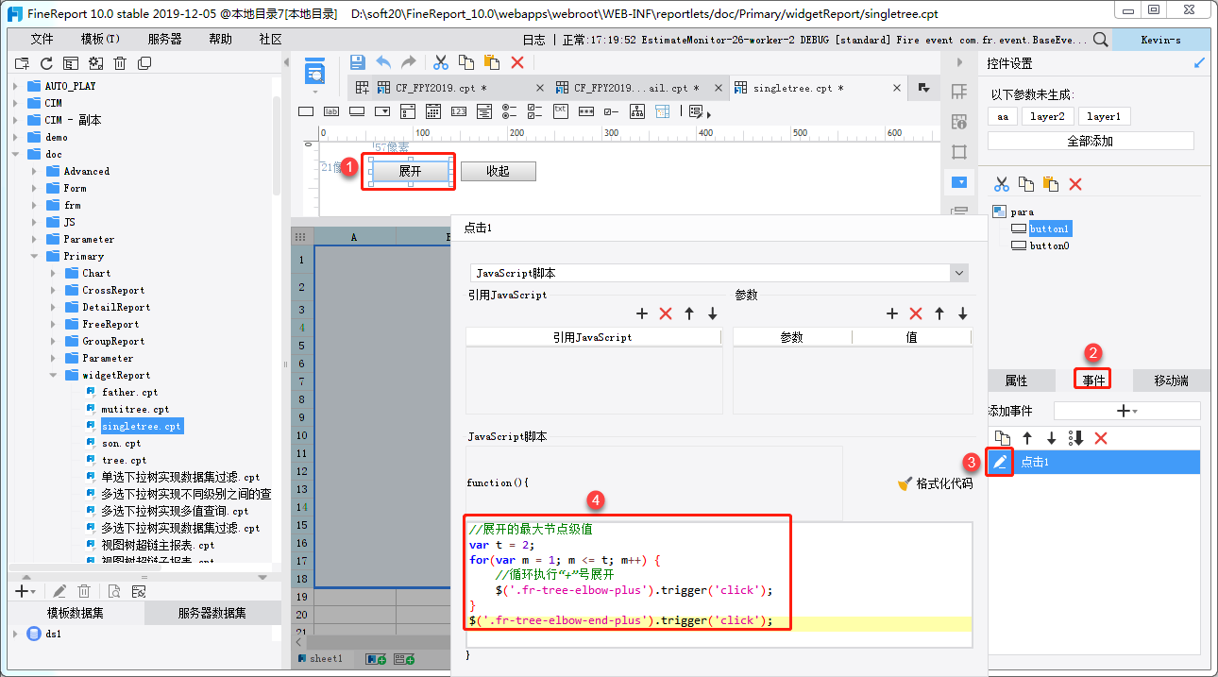
Task: Collapse the widgetReport folder
Action: click(x=53, y=375)
